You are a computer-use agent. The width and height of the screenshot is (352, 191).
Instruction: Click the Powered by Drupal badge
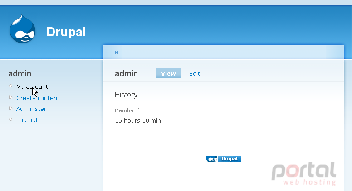(224, 159)
